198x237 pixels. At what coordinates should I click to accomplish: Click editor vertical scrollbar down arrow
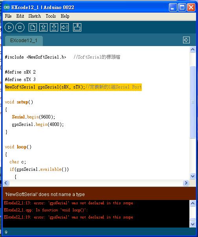click(x=192, y=176)
